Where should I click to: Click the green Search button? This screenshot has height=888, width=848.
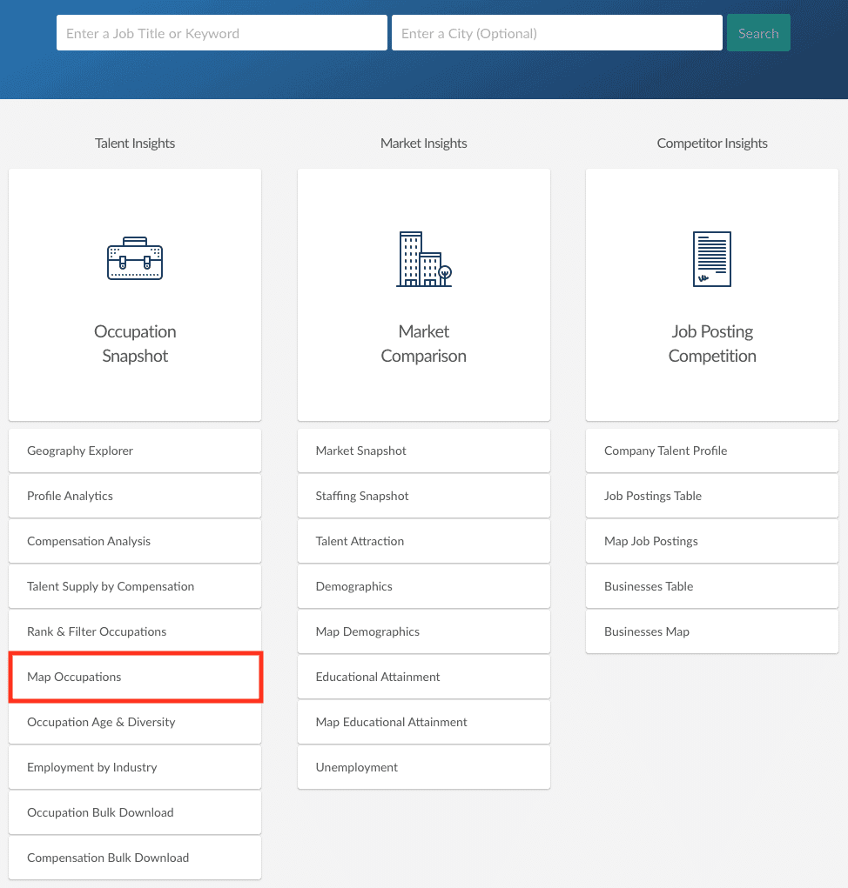(758, 33)
